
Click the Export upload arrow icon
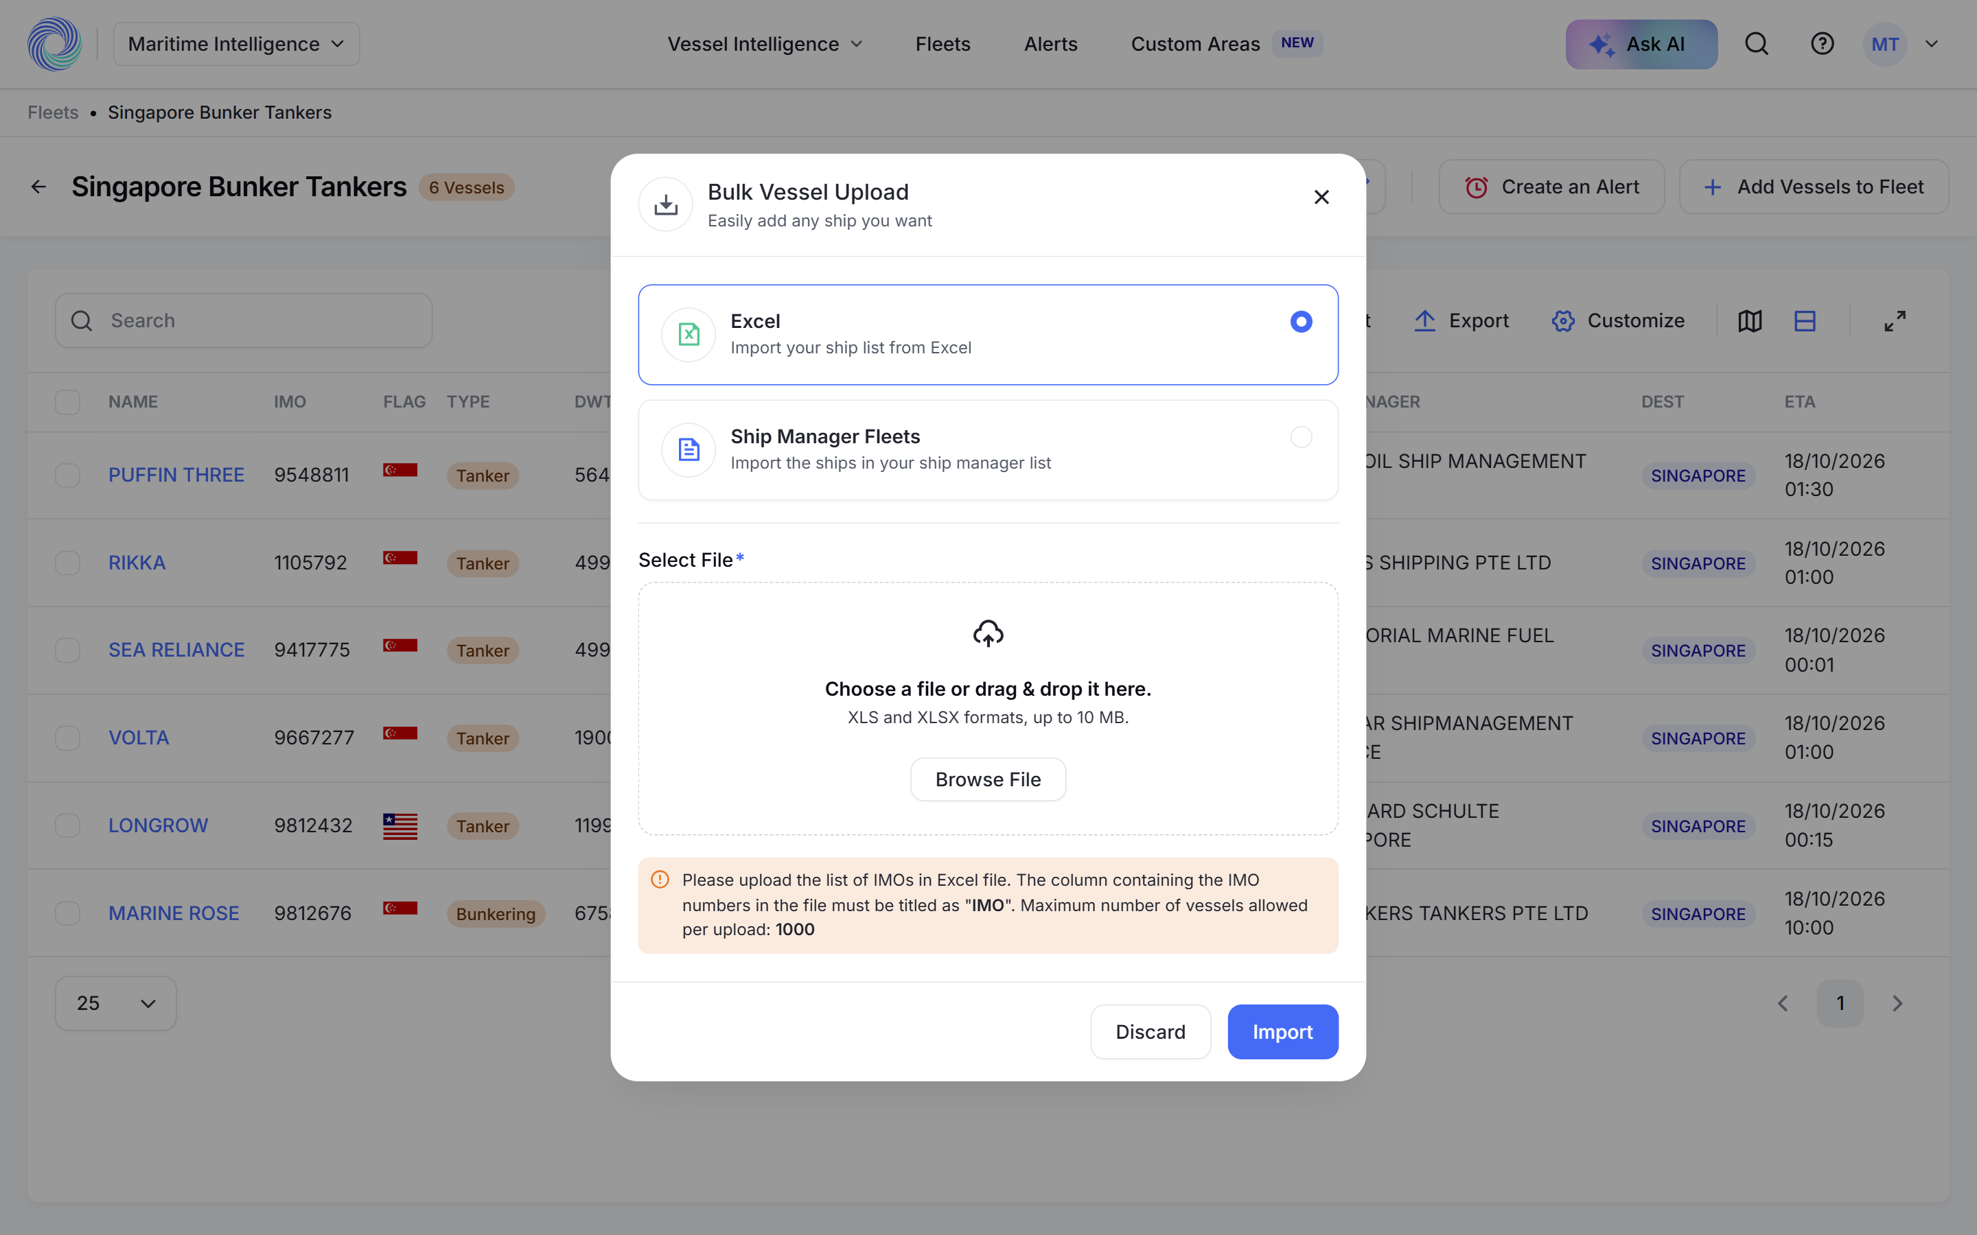(x=1425, y=321)
